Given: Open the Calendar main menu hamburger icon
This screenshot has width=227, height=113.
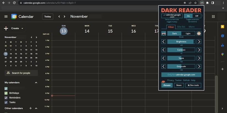Looking at the screenshot, I should click(x=6, y=17).
